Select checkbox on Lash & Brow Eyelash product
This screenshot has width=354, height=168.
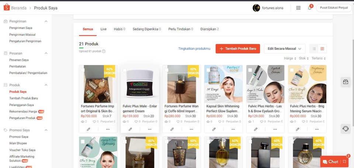point(250,70)
